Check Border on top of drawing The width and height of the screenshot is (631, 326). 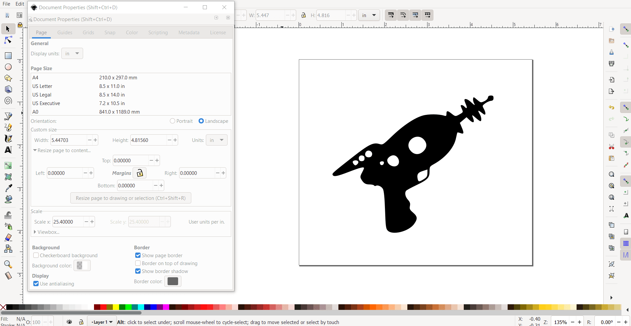[x=138, y=263]
